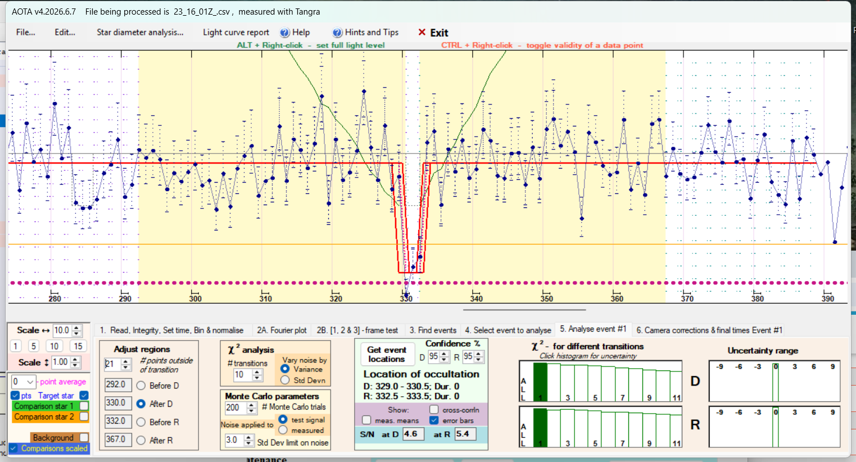This screenshot has height=462, width=856.
Task: Click the Help question mark icon
Action: coord(285,33)
